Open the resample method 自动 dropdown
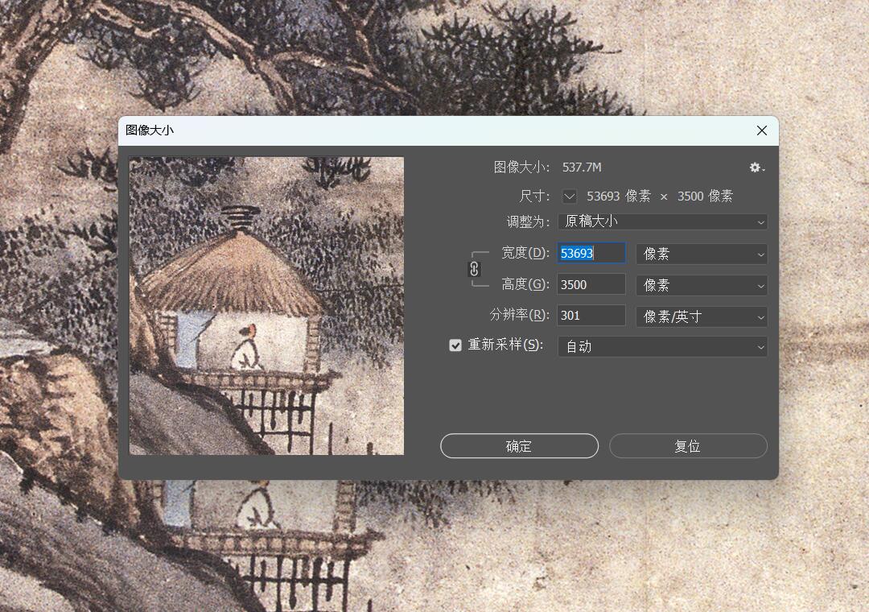 pyautogui.click(x=662, y=347)
